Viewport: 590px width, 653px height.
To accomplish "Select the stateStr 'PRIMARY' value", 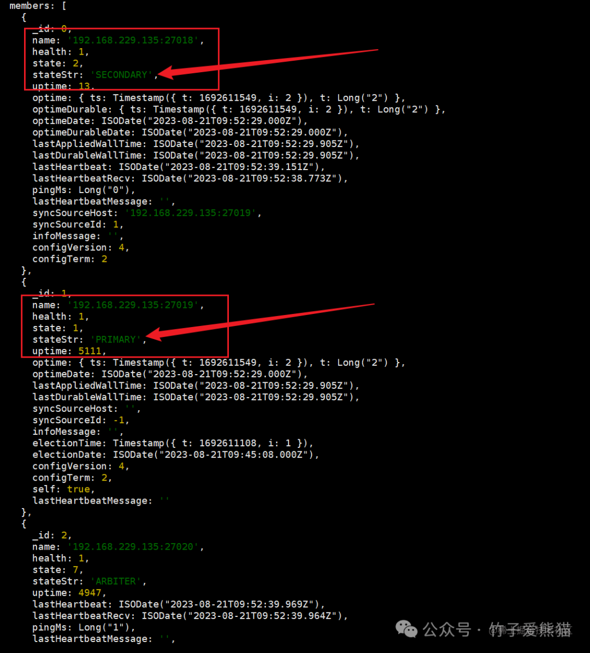I will [116, 340].
